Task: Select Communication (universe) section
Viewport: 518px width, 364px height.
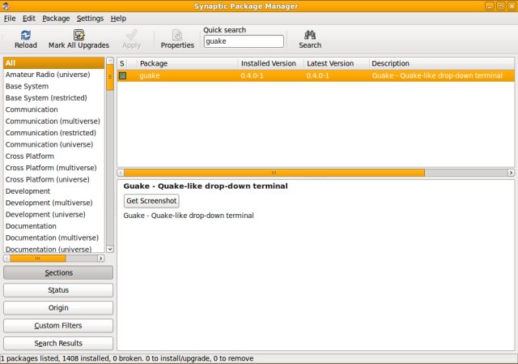Action: [x=54, y=144]
